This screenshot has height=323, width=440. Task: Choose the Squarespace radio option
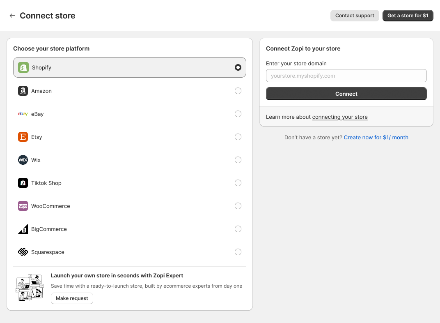coord(238,252)
